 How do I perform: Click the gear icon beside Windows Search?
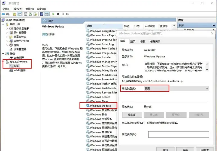click(88, 97)
